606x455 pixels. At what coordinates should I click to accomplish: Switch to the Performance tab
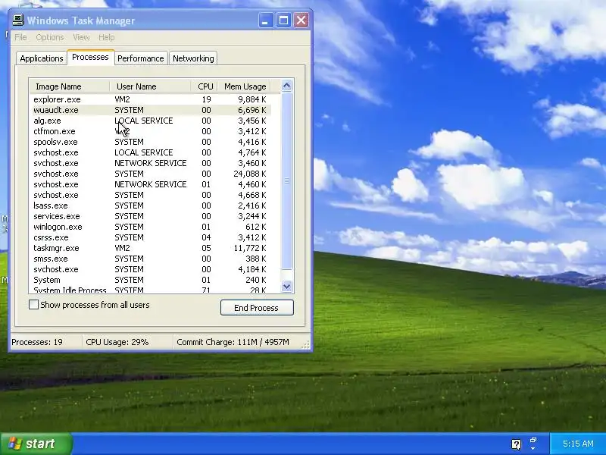tap(141, 58)
